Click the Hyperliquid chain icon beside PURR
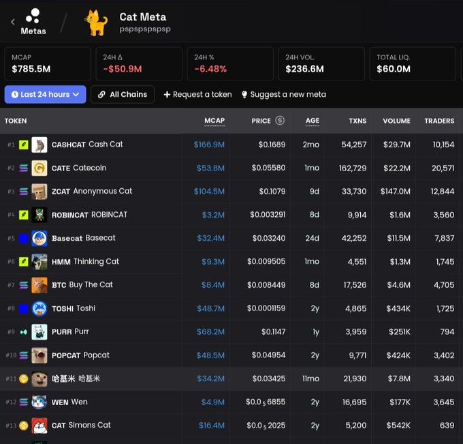 pos(24,332)
